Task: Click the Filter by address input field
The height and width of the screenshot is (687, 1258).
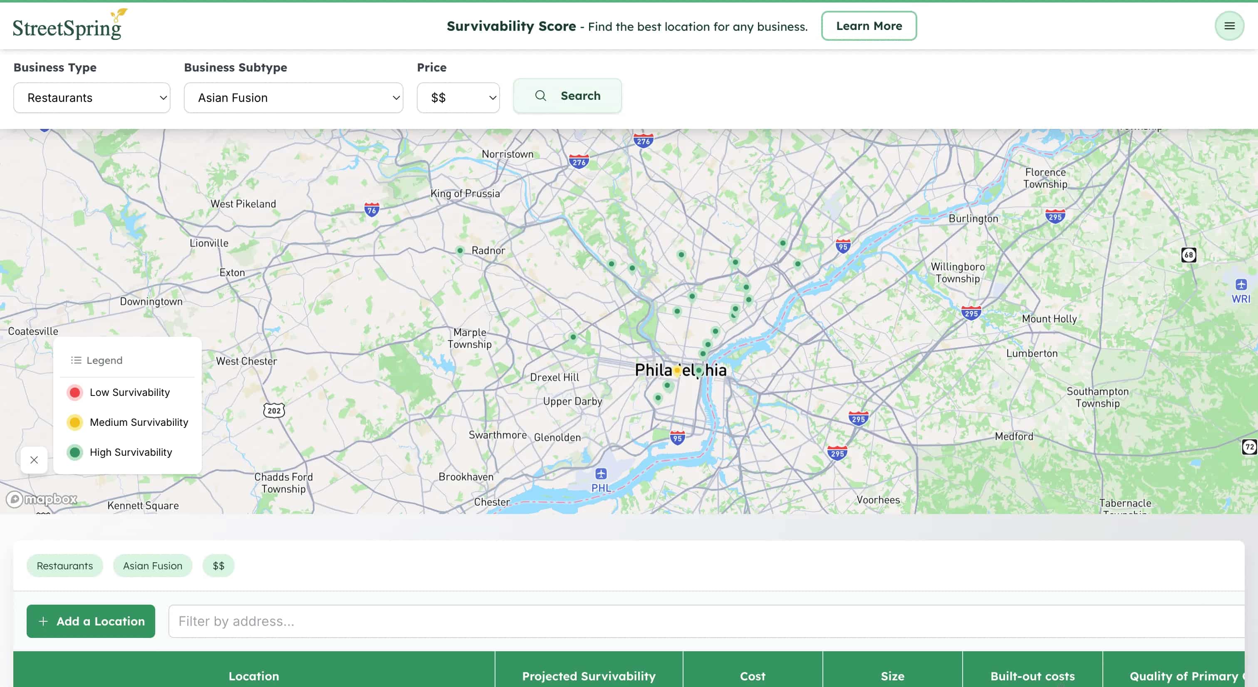Action: click(391, 621)
